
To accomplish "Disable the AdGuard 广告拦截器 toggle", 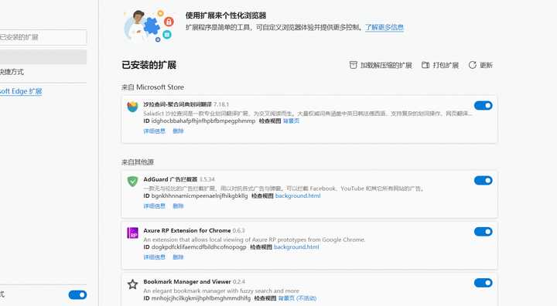I will pyautogui.click(x=483, y=180).
